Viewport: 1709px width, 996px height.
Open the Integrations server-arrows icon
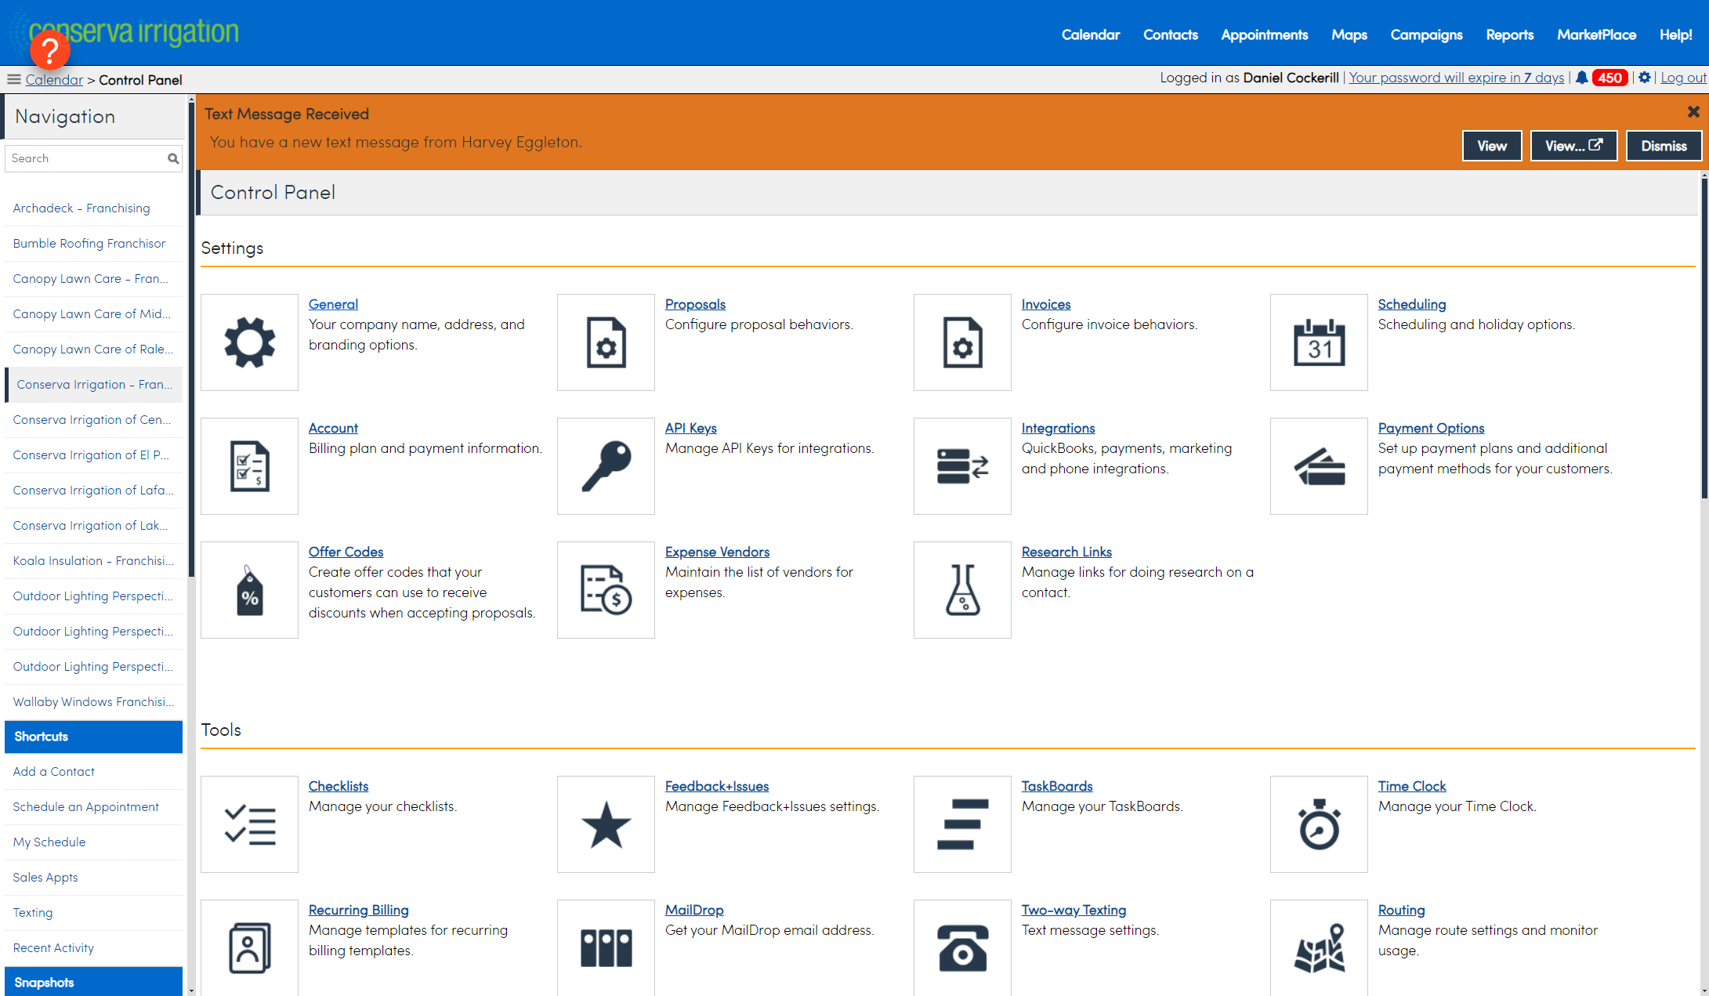pyautogui.click(x=962, y=466)
